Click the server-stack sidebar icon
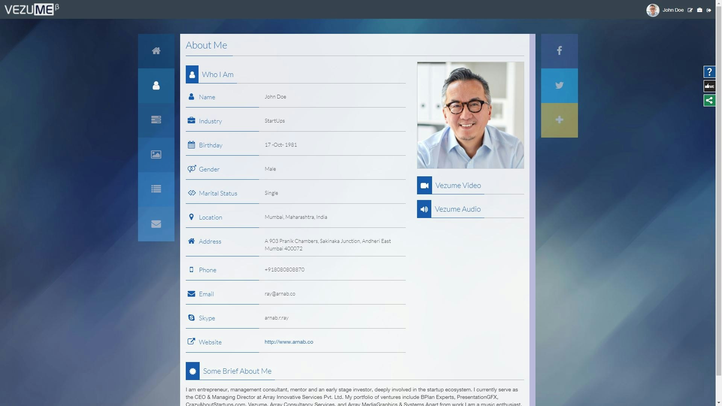The width and height of the screenshot is (722, 406). pos(156,120)
